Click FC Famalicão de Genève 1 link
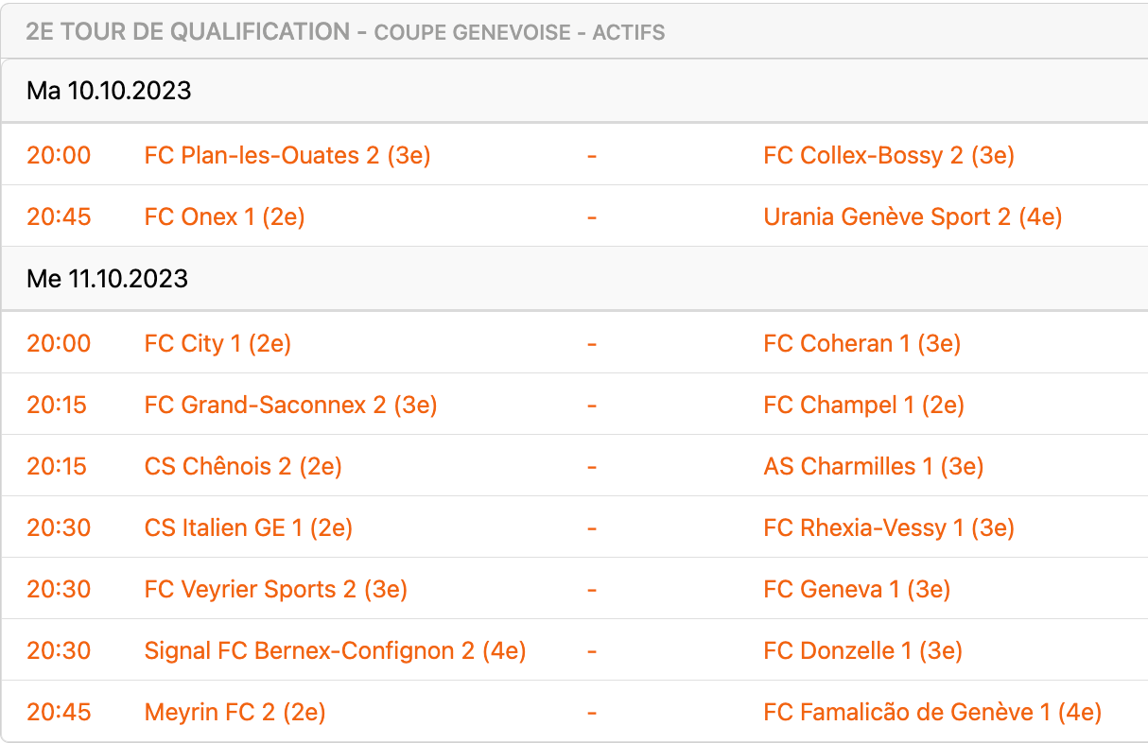Viewport: 1148px width, 743px height. (x=932, y=712)
